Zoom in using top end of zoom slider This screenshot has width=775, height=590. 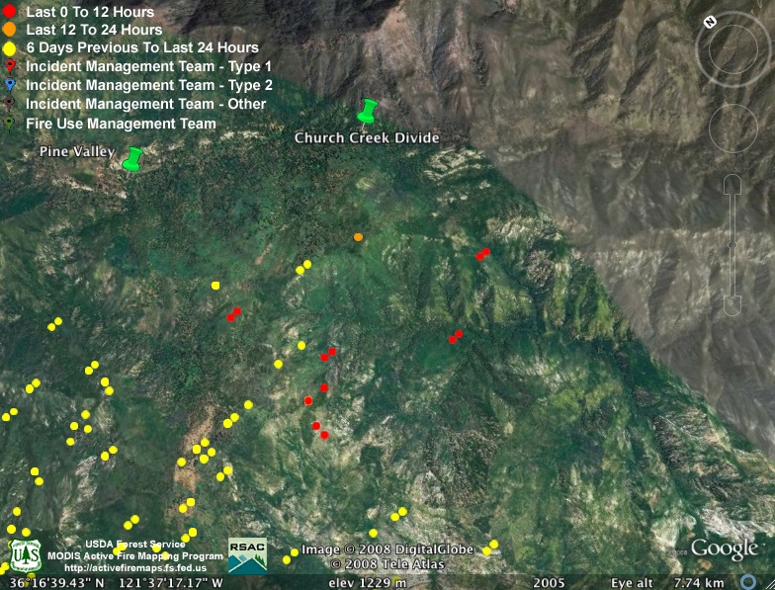732,182
